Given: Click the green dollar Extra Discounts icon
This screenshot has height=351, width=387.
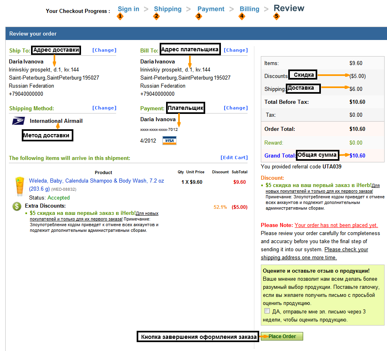Looking at the screenshot, I should (17, 206).
